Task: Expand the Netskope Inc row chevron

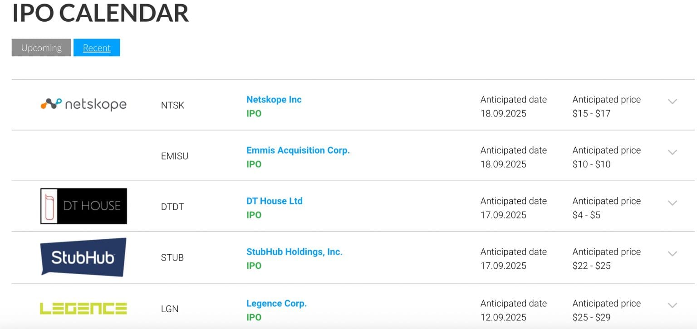Action: coord(672,102)
